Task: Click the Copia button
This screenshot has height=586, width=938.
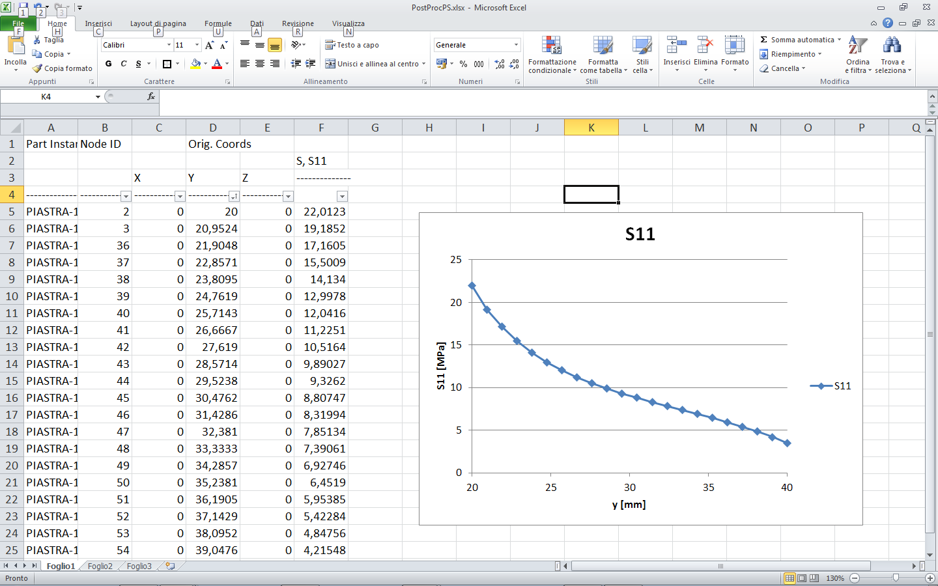Action: coord(52,54)
